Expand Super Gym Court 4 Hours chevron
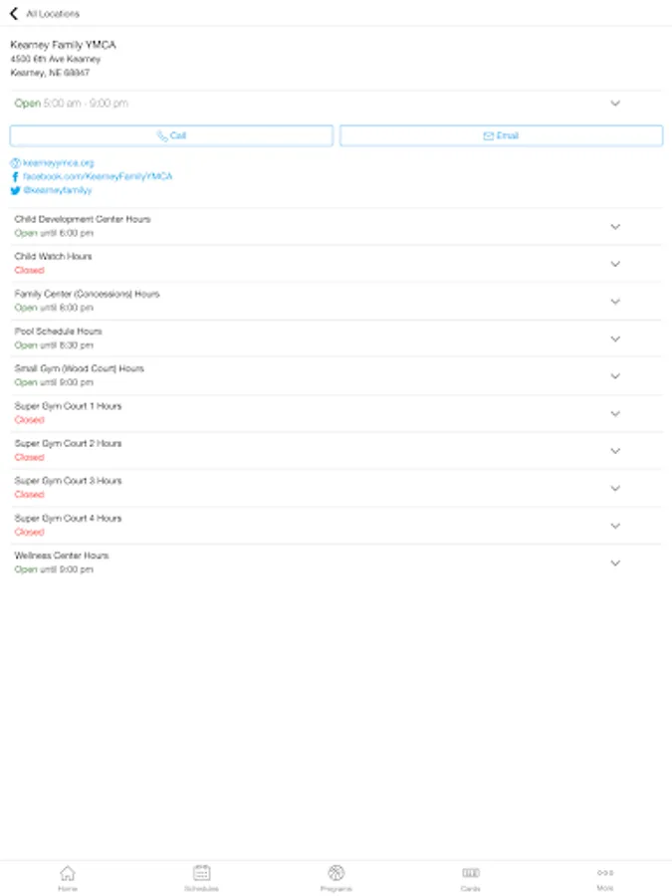The image size is (672, 896). 615,526
